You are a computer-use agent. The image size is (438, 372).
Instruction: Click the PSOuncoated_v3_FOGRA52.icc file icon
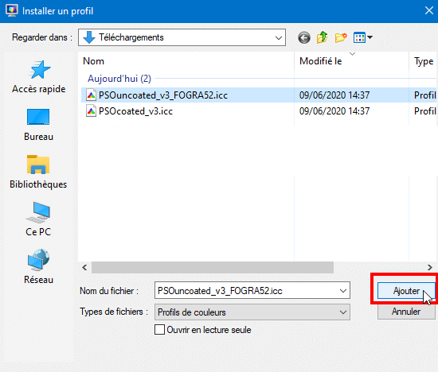pyautogui.click(x=91, y=95)
